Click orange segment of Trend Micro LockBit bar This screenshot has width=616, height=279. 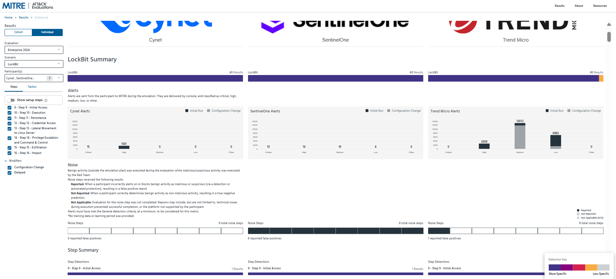(x=601, y=78)
